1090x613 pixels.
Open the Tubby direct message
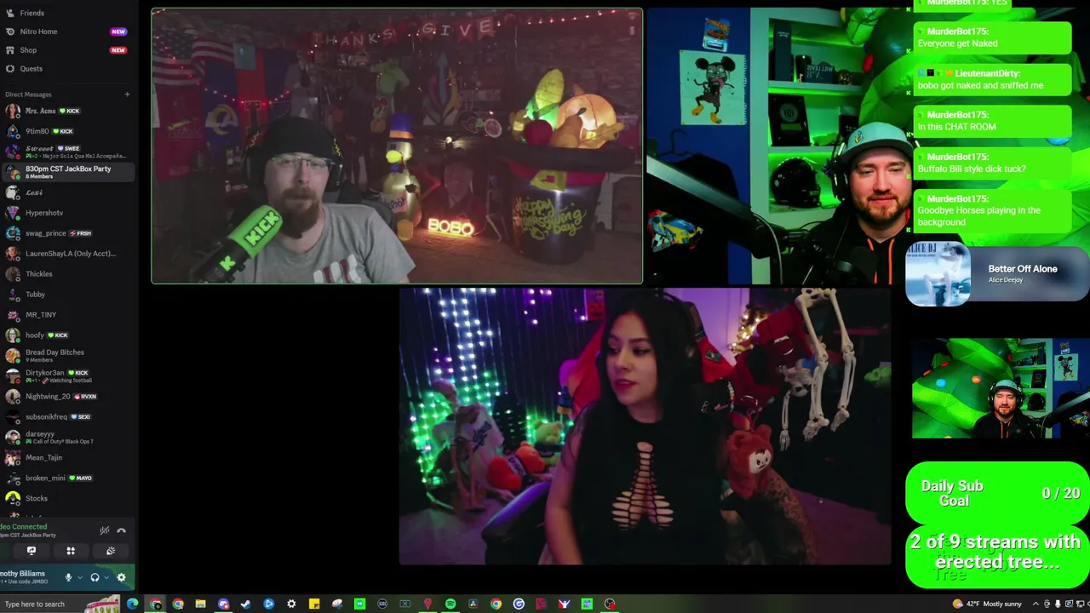coord(67,295)
